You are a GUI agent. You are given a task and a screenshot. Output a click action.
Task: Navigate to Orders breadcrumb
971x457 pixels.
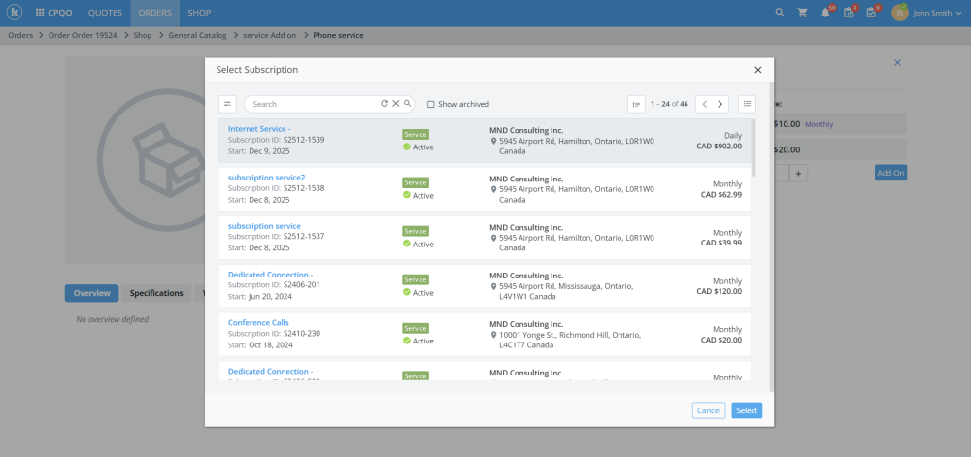pos(20,35)
